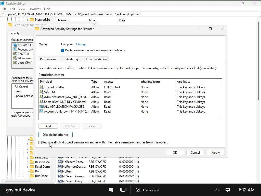Viewport: 261px width, 196px height.
Task: Click the Users (GAY_NUT_DEVICE\Users) group icon
Action: (42, 102)
